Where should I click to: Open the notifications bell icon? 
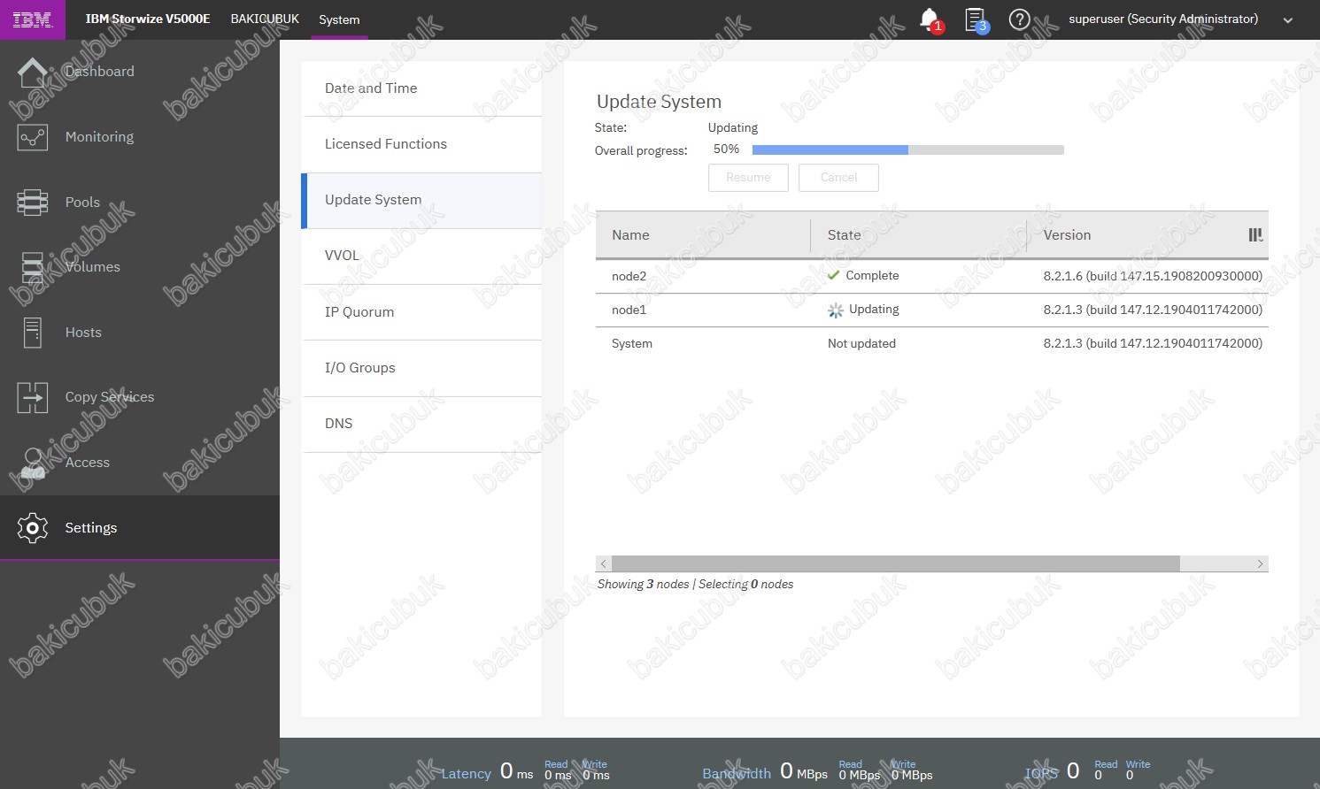pyautogui.click(x=929, y=19)
